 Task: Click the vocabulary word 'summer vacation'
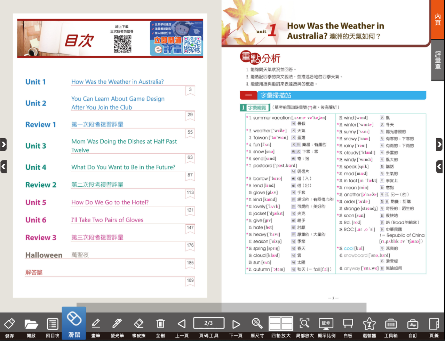272,118
